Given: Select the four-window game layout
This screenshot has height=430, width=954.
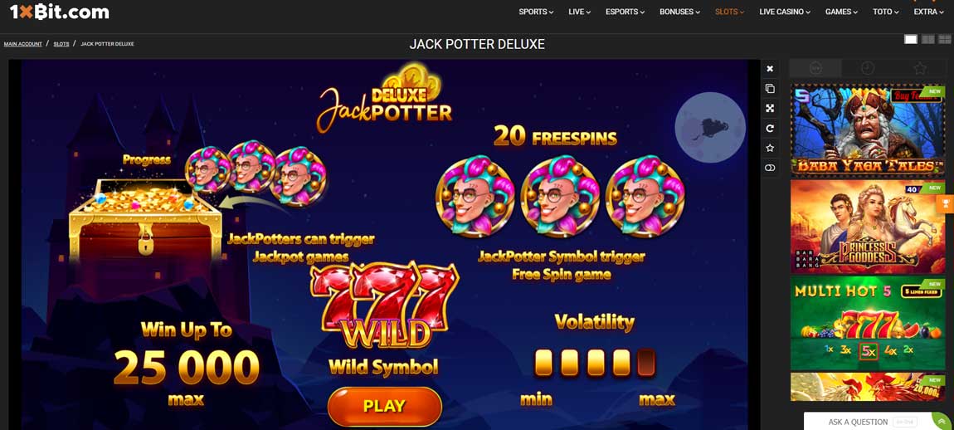Looking at the screenshot, I should click(x=944, y=40).
